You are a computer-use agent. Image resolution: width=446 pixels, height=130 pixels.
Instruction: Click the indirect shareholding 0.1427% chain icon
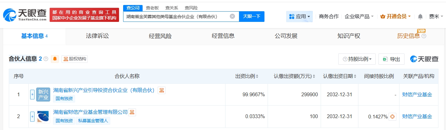[392, 117]
